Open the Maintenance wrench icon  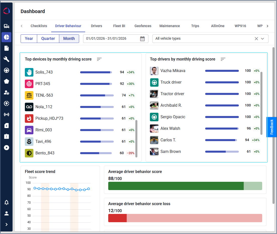pos(7,59)
